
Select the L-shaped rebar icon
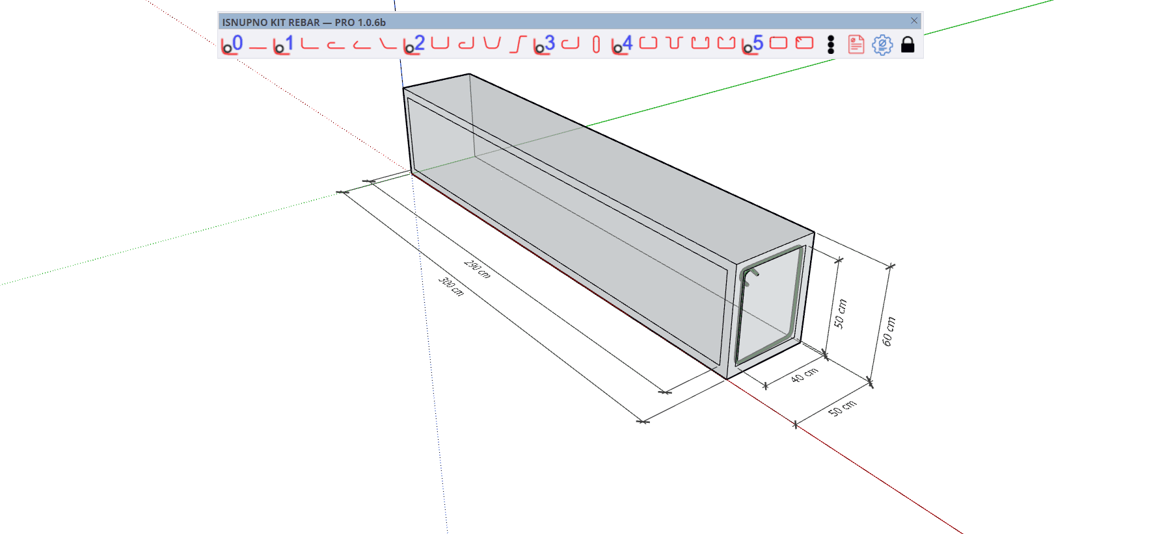[310, 44]
